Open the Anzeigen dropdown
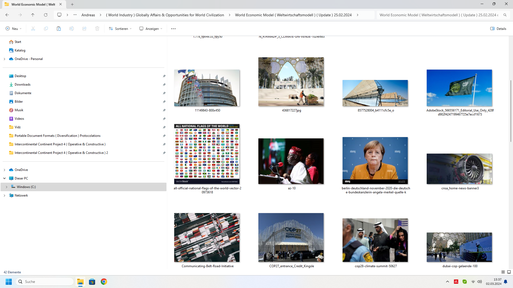This screenshot has height=288, width=513. [x=151, y=29]
